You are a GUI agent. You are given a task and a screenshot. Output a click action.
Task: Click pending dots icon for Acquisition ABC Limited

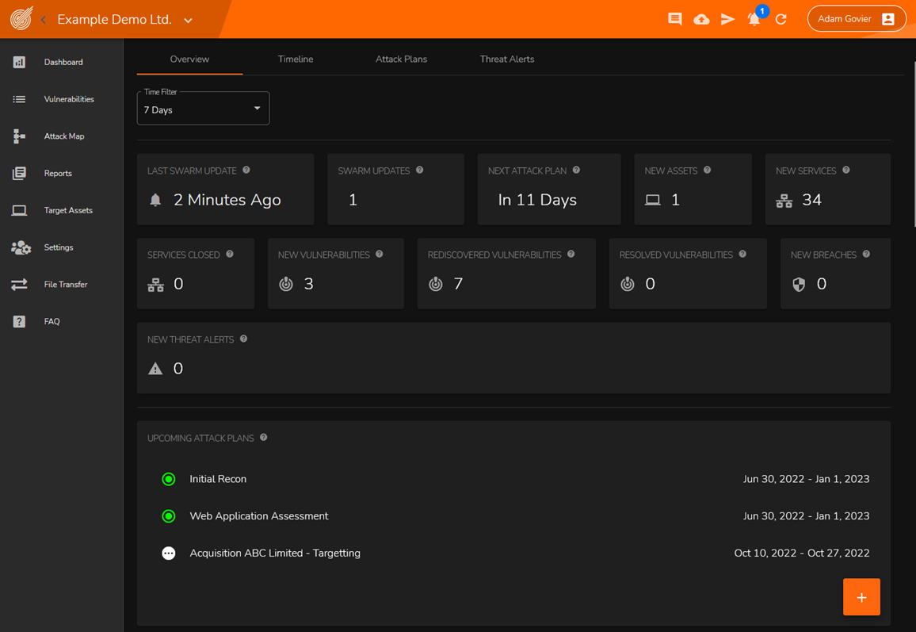168,553
